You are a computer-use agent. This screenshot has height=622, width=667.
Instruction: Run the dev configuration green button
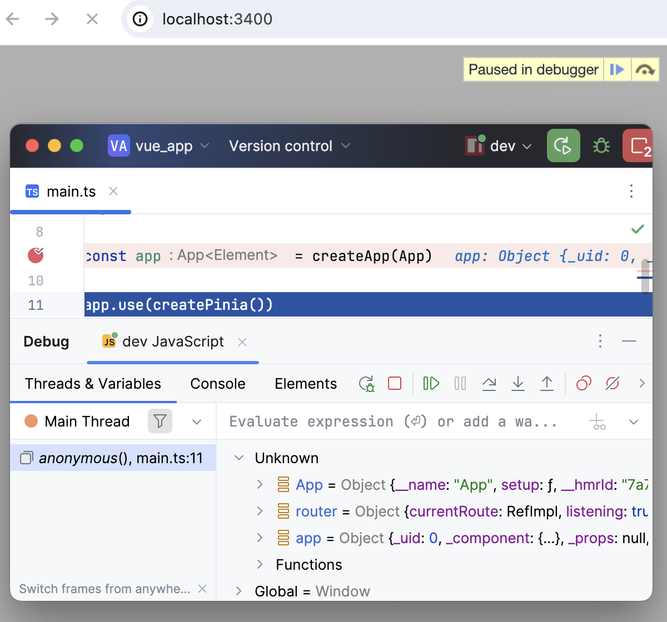[563, 146]
